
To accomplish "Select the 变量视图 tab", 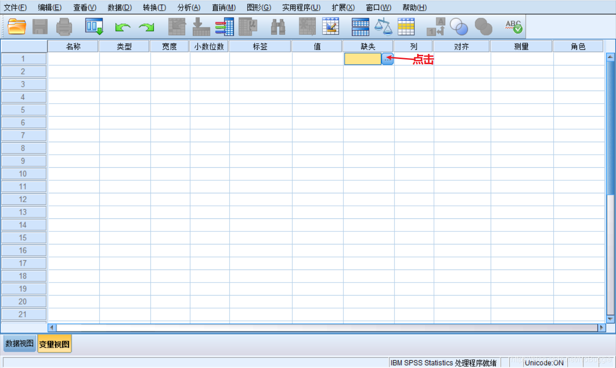I will [x=54, y=344].
